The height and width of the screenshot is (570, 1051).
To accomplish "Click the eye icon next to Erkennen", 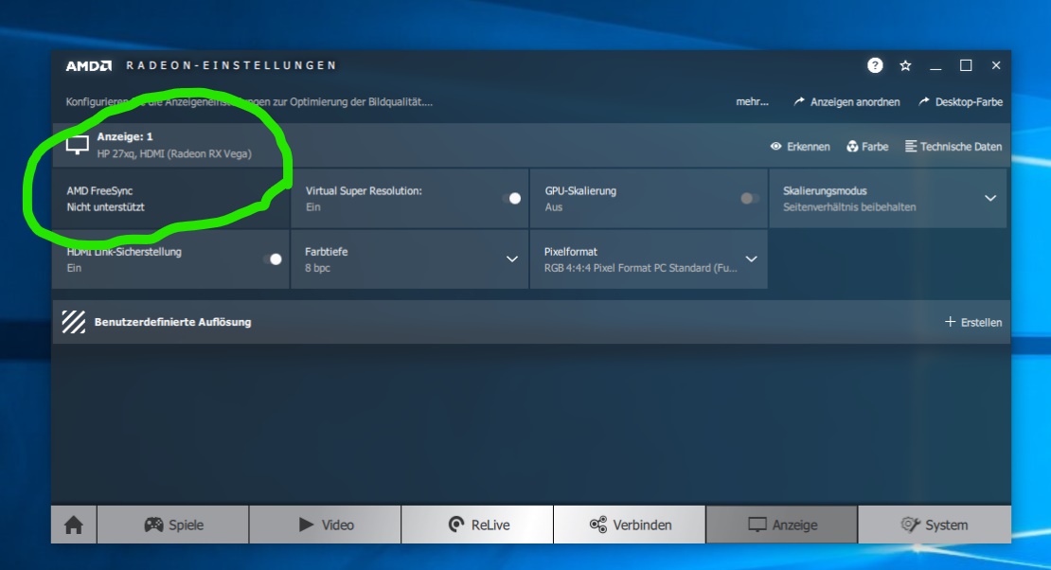I will point(775,146).
